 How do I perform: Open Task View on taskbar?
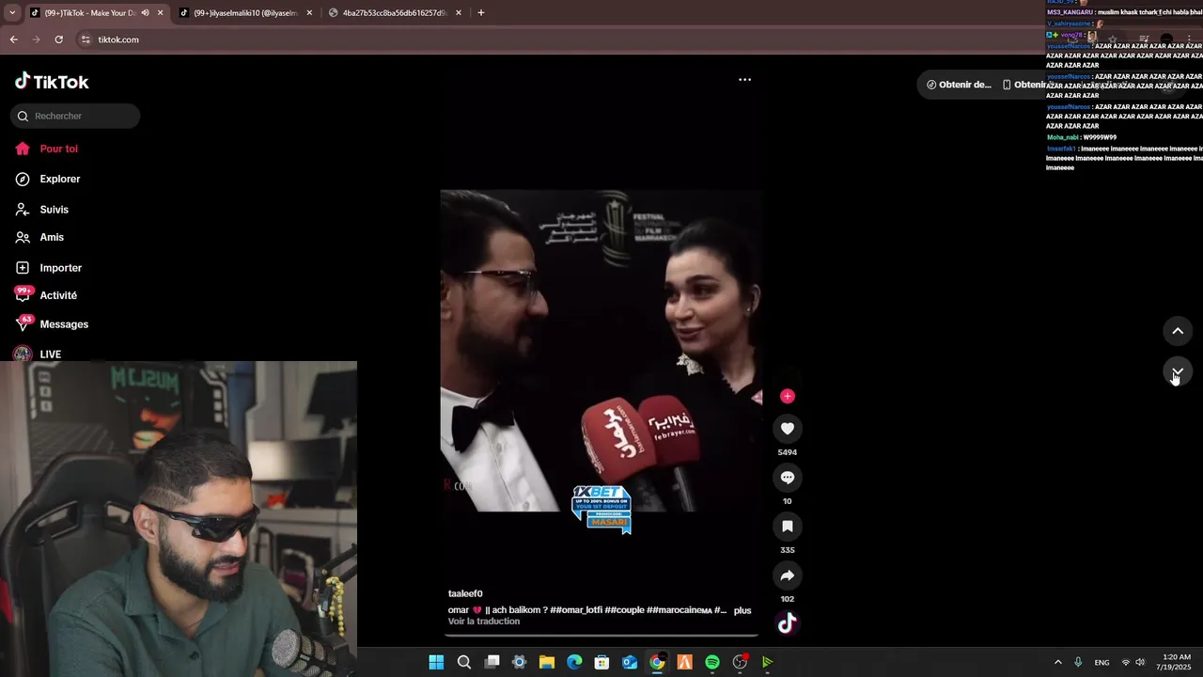(x=492, y=662)
